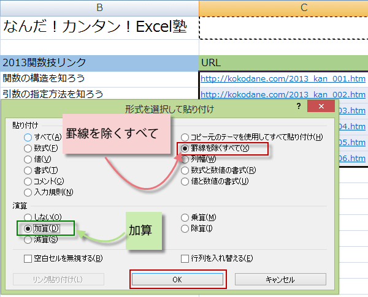Select column B header
The width and height of the screenshot is (368, 297).
tap(99, 8)
